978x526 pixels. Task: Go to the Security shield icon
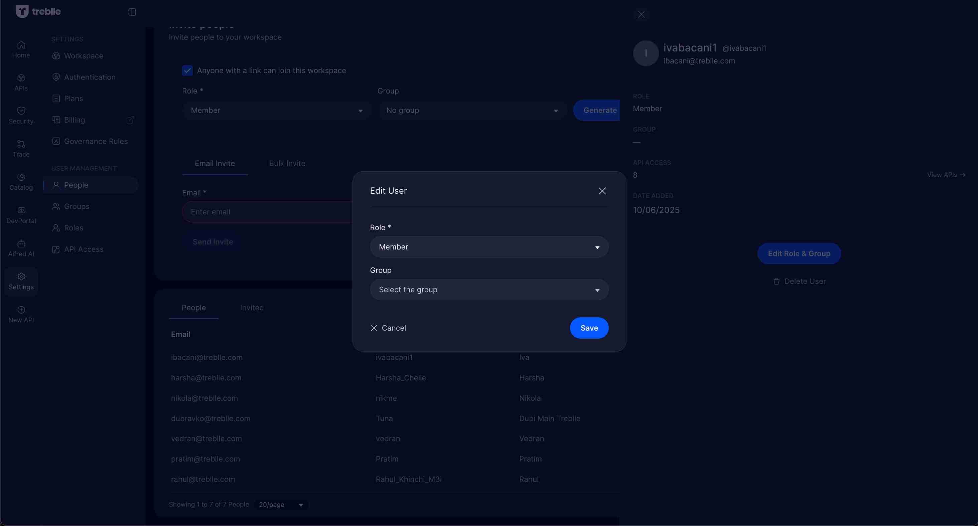point(21,111)
